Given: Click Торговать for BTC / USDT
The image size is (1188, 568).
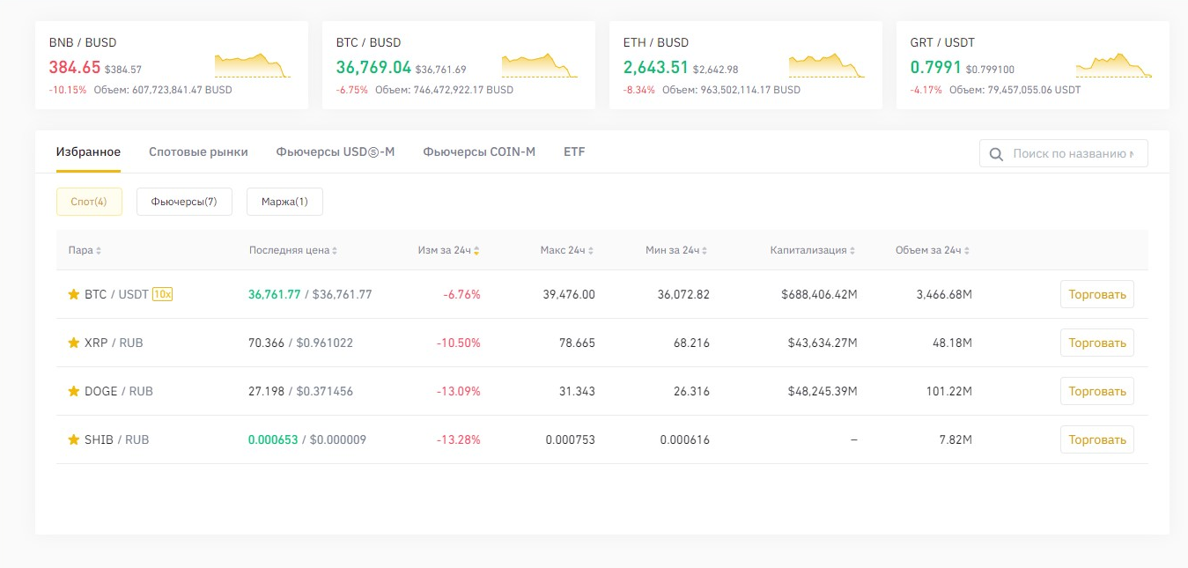Looking at the screenshot, I should pos(1097,294).
